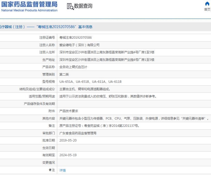Click the 产品储存条件及有效期 label
211x175 pixels.
point(39,104)
